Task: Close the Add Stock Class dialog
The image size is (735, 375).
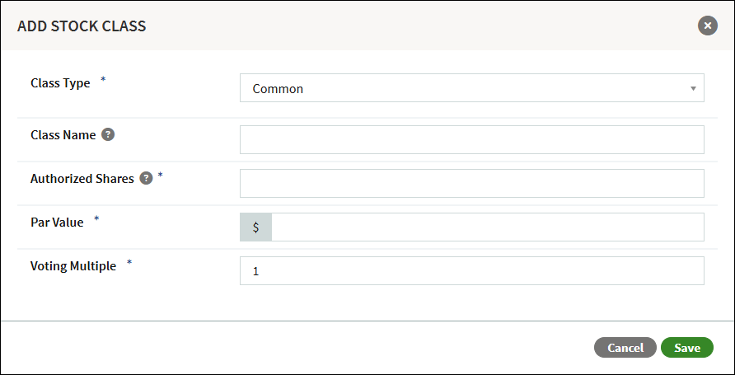Action: click(707, 26)
